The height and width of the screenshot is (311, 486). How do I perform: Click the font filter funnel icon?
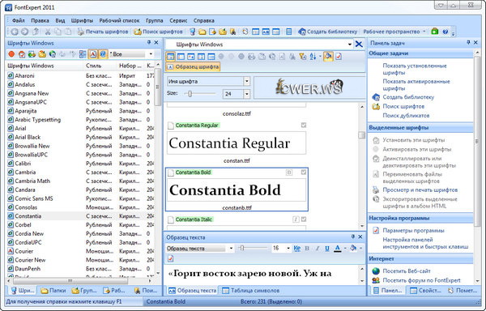click(x=302, y=57)
